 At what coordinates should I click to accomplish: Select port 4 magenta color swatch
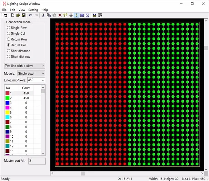click(7, 107)
